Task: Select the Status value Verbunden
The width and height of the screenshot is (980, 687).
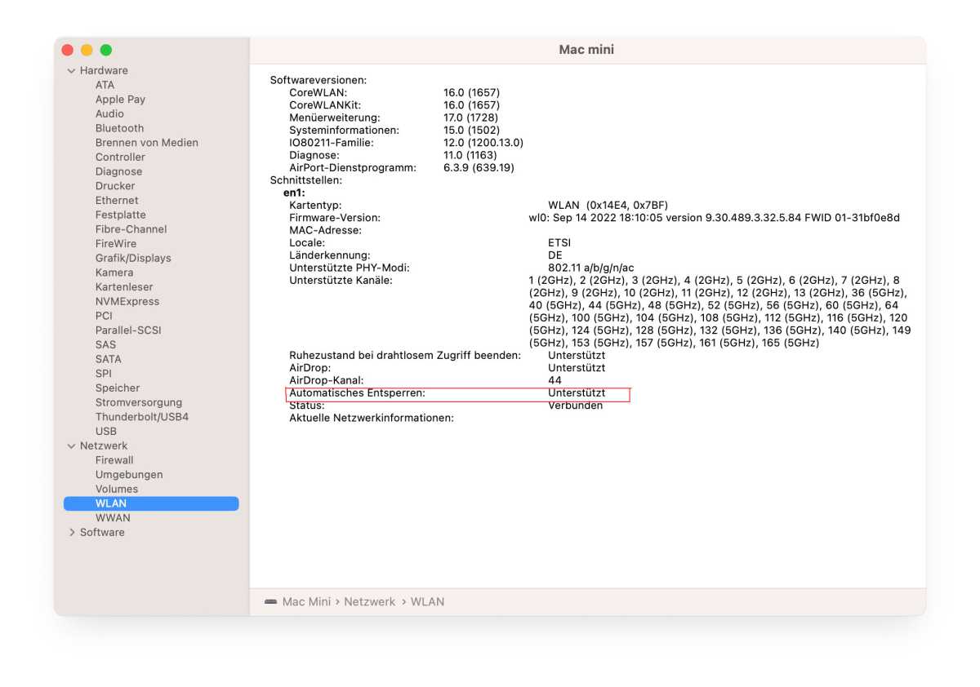Action: [575, 406]
